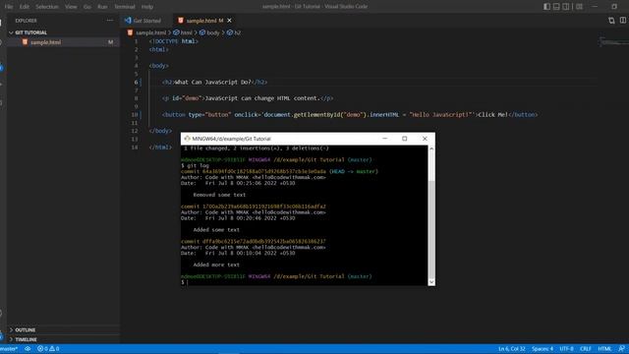Open the File menu
The width and height of the screenshot is (629, 354).
tap(9, 7)
